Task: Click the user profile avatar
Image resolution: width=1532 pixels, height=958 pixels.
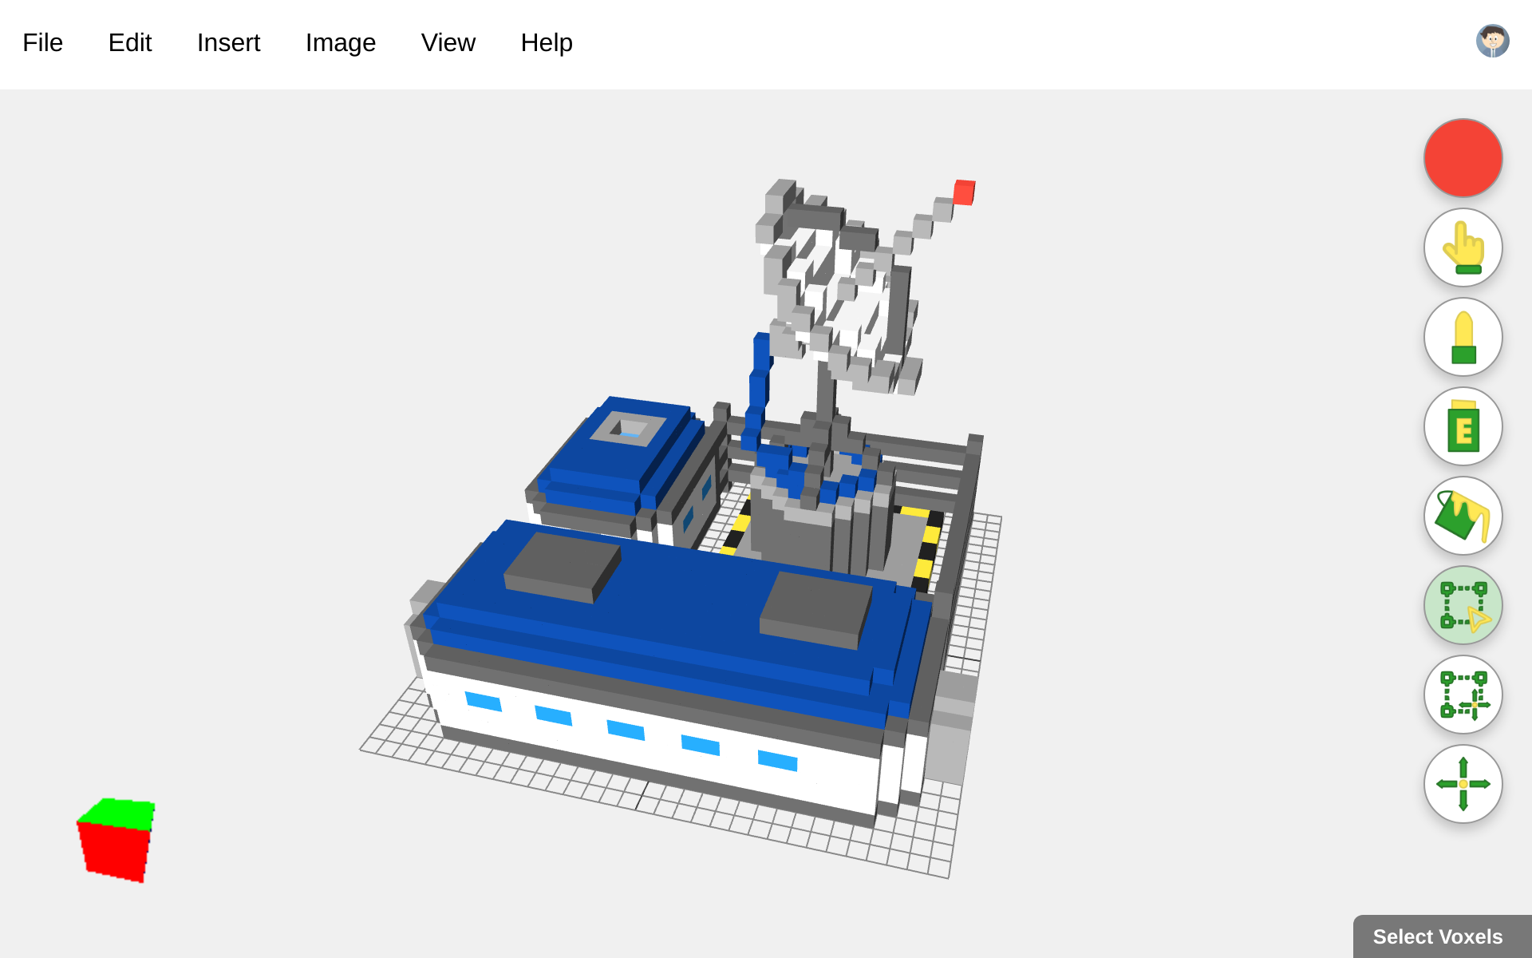Action: click(1493, 41)
